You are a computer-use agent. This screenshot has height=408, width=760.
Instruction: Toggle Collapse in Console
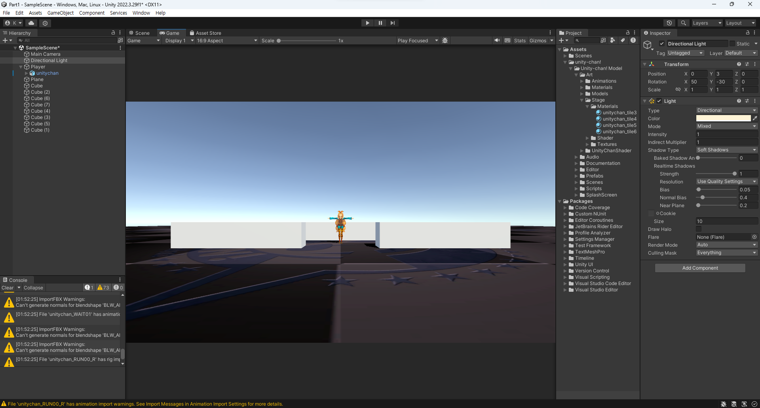pos(33,287)
